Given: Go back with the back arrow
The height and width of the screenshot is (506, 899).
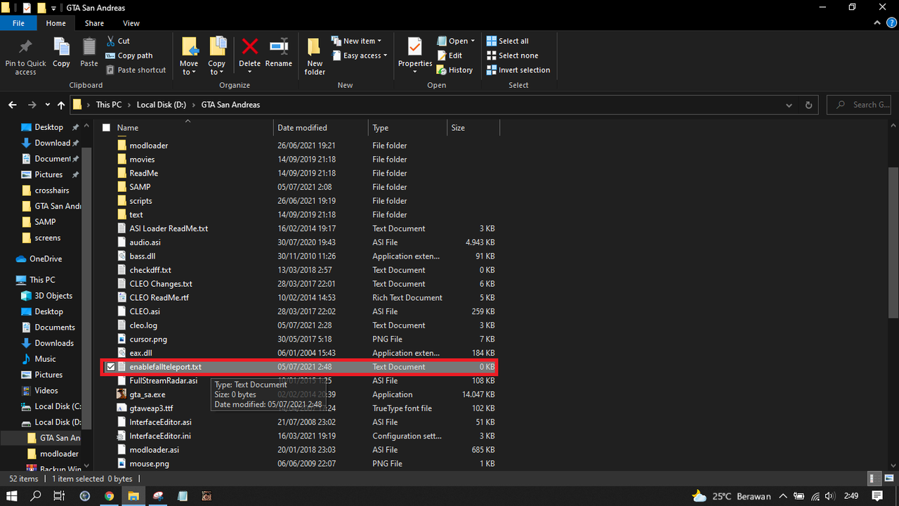Looking at the screenshot, I should [13, 105].
